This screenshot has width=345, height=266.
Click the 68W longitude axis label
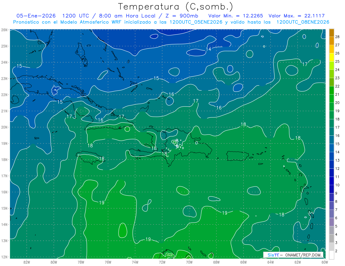[x=216, y=262]
